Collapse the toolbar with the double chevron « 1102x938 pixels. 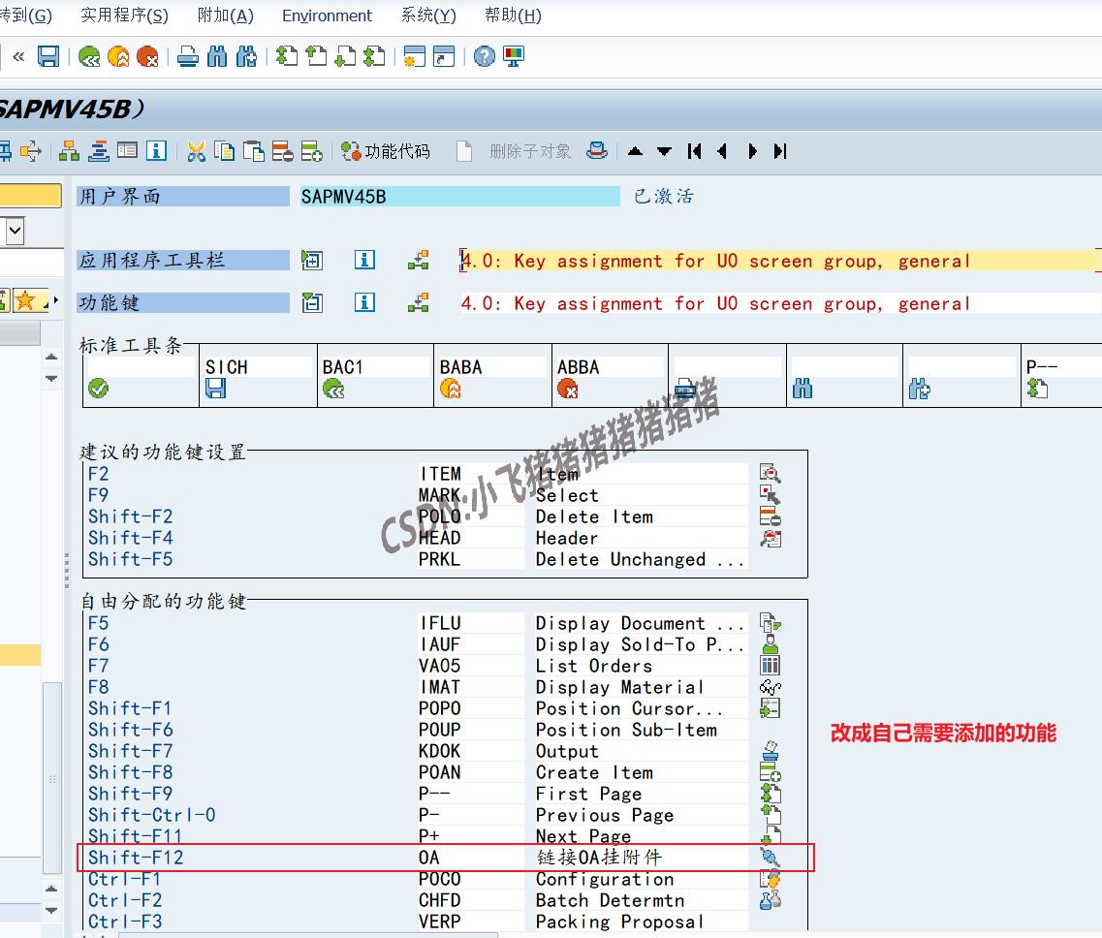click(17, 55)
